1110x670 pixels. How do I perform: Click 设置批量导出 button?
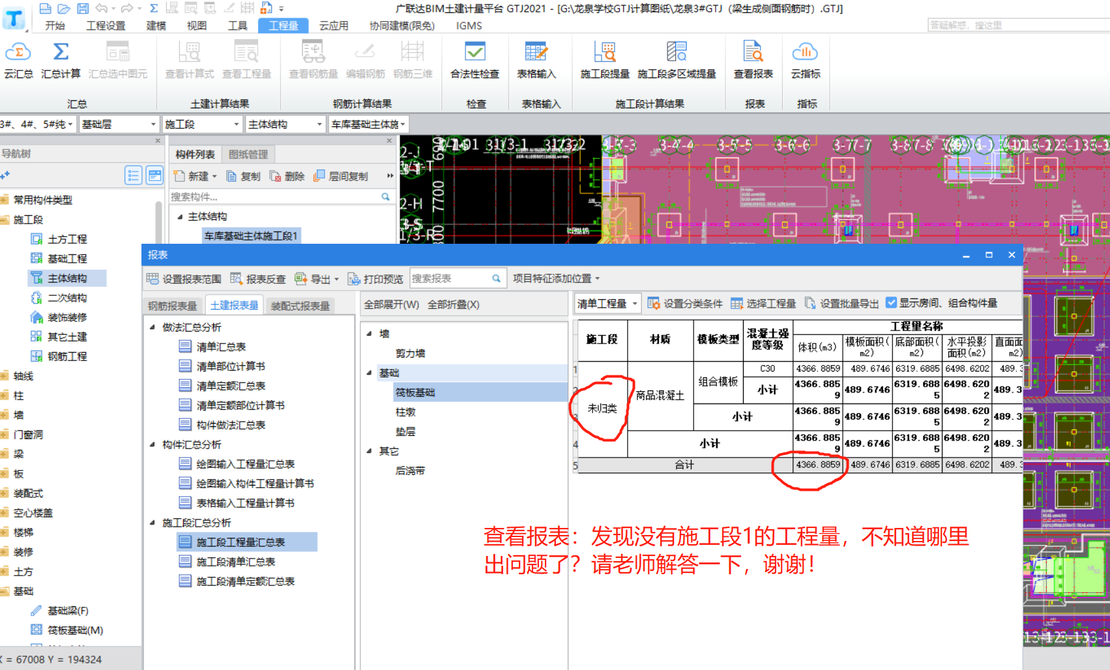(841, 304)
